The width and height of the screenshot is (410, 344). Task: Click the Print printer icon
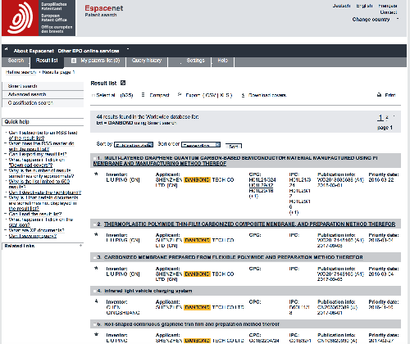click(x=379, y=95)
